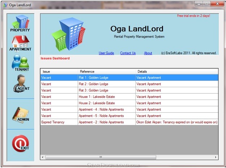Open the ADMIN address book icon
Screen dimensions: 226x168
pos(21,115)
